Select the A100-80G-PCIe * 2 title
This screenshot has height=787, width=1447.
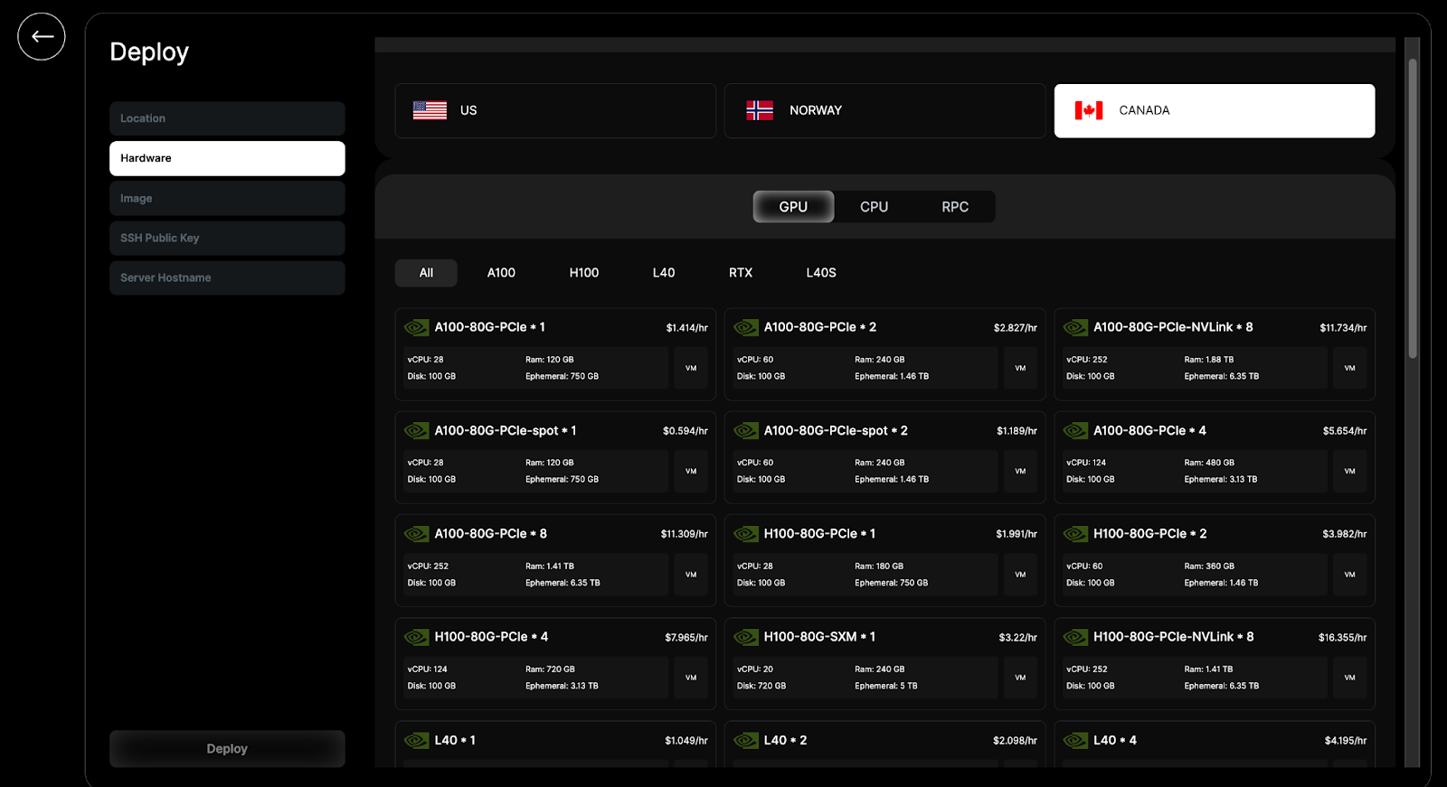pos(820,327)
